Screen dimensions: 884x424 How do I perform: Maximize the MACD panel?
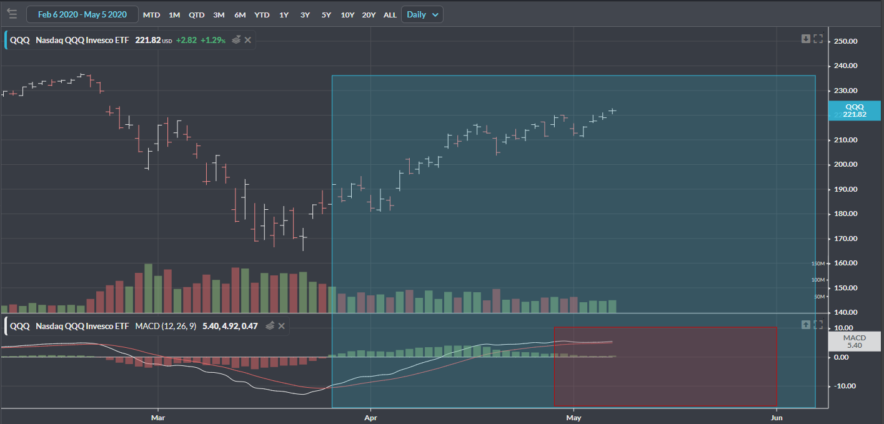[818, 324]
